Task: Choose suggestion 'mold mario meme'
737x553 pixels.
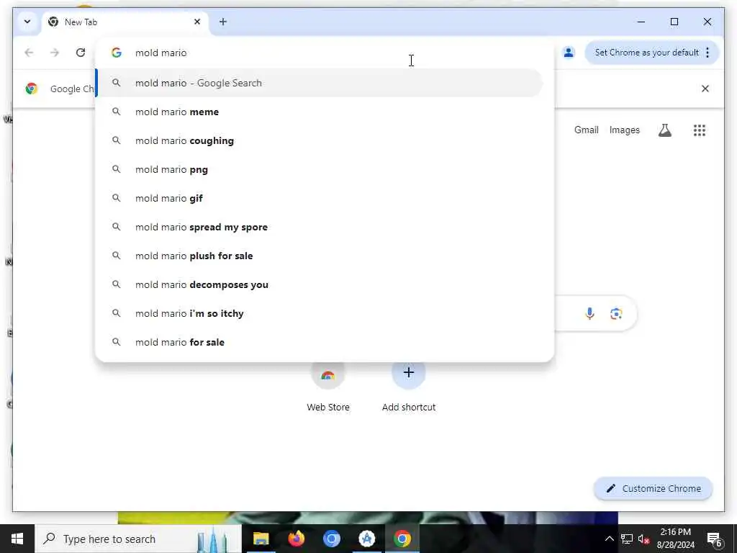Action: 320,112
